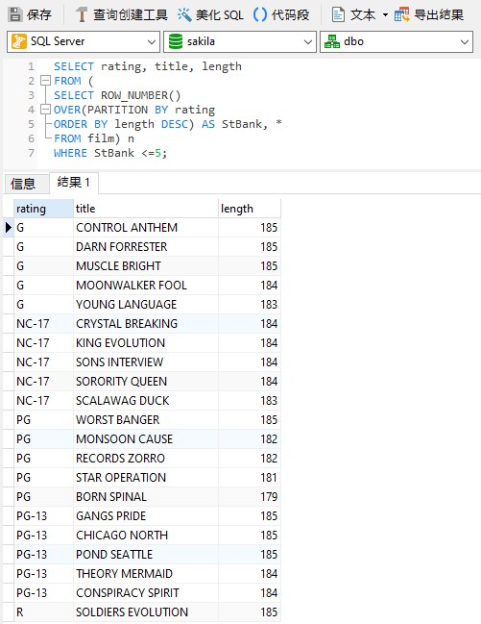
Task: Click the Save (保存) disk icon
Action: [x=15, y=14]
